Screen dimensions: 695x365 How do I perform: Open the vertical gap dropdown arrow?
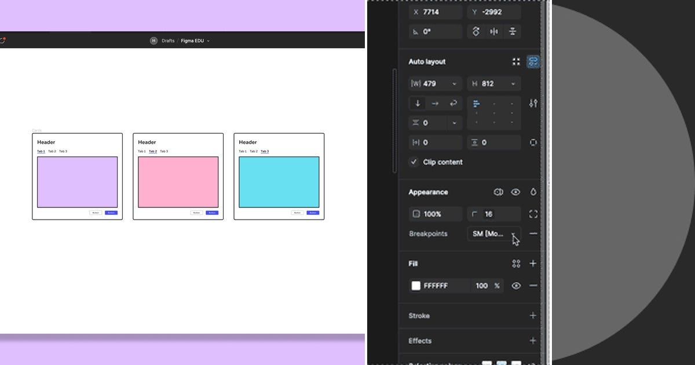tap(453, 122)
